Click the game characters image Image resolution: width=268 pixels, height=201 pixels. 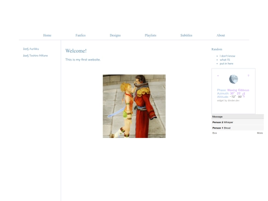tap(134, 106)
